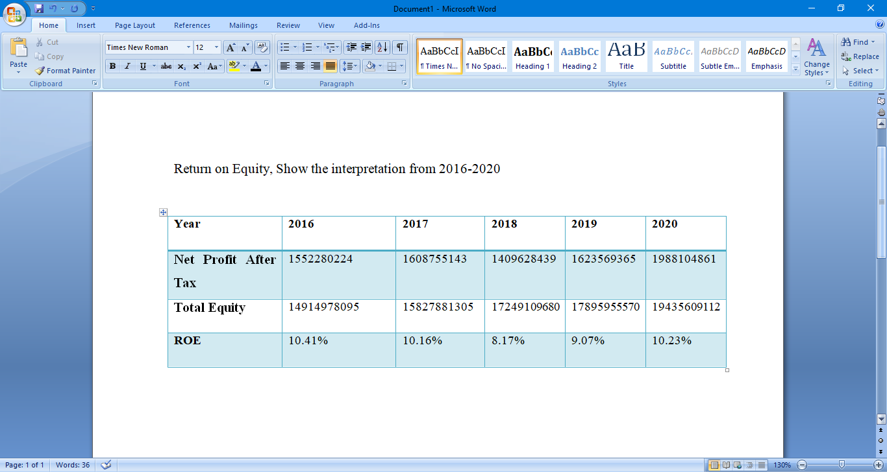887x472 pixels.
Task: Apply red font color button
Action: 256,66
